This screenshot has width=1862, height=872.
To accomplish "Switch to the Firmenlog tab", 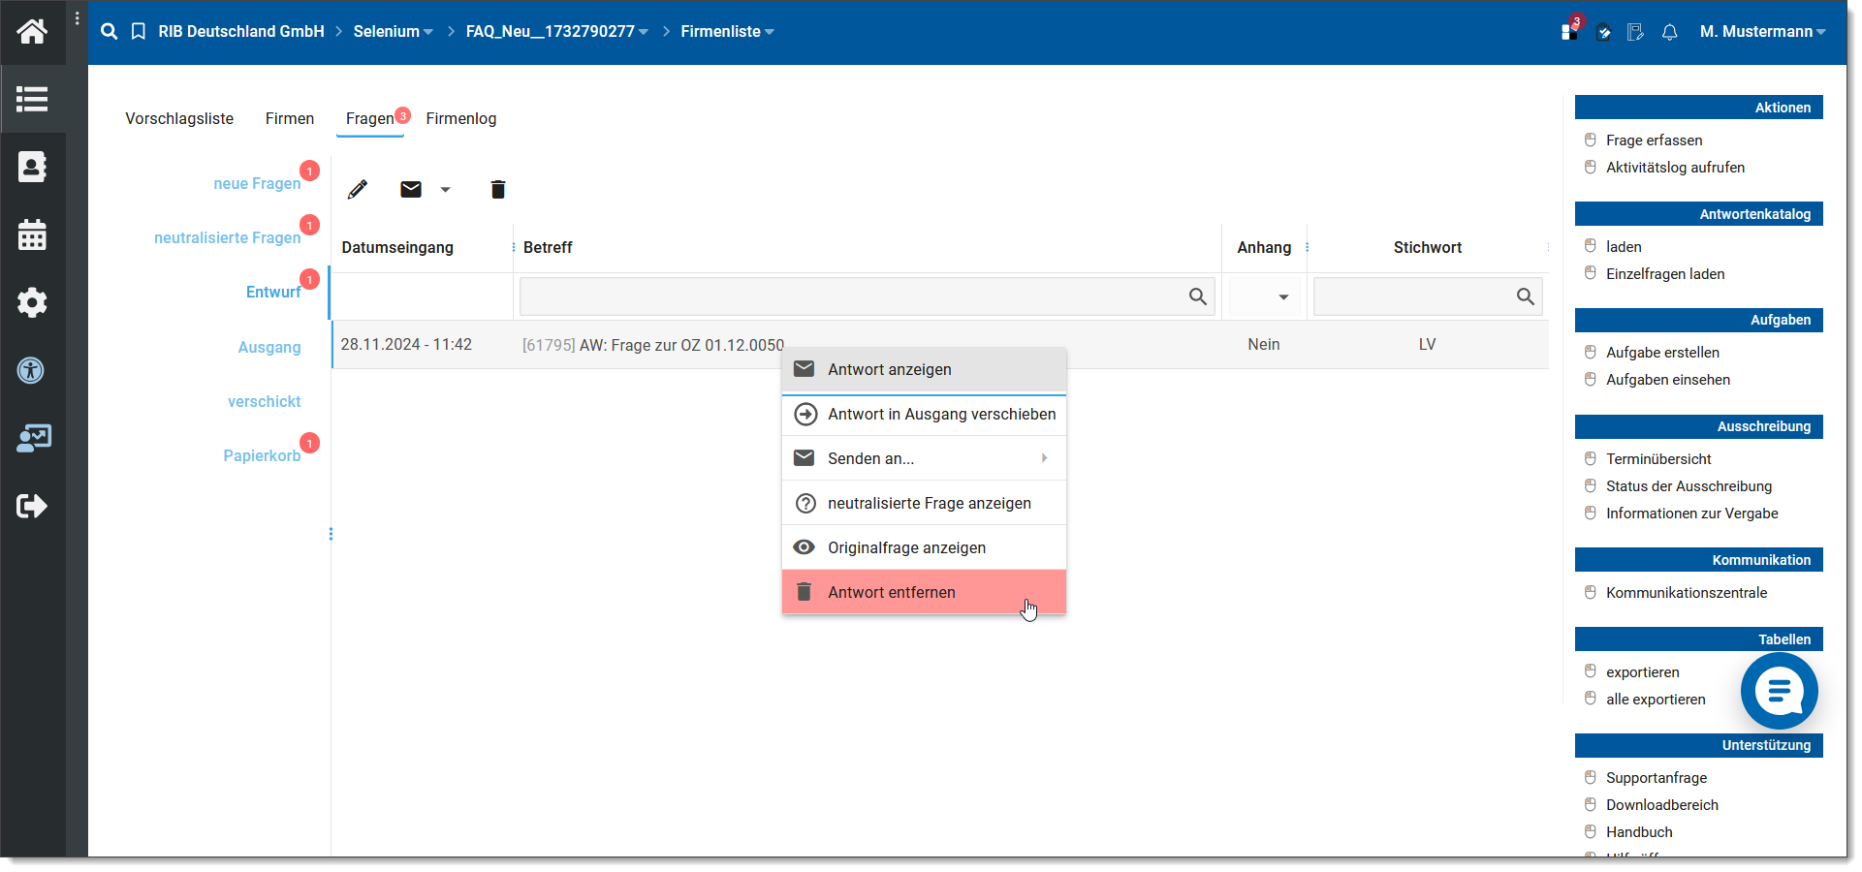I will pyautogui.click(x=460, y=118).
